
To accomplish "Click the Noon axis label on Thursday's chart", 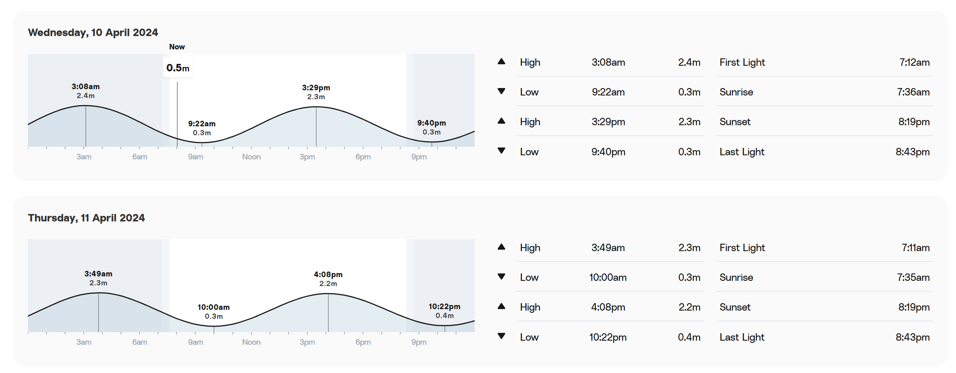I will click(251, 342).
